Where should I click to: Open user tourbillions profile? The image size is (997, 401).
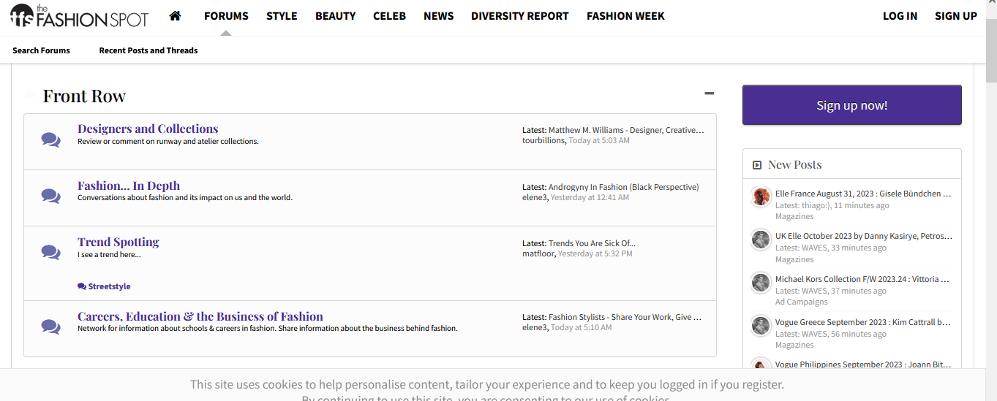coord(543,140)
